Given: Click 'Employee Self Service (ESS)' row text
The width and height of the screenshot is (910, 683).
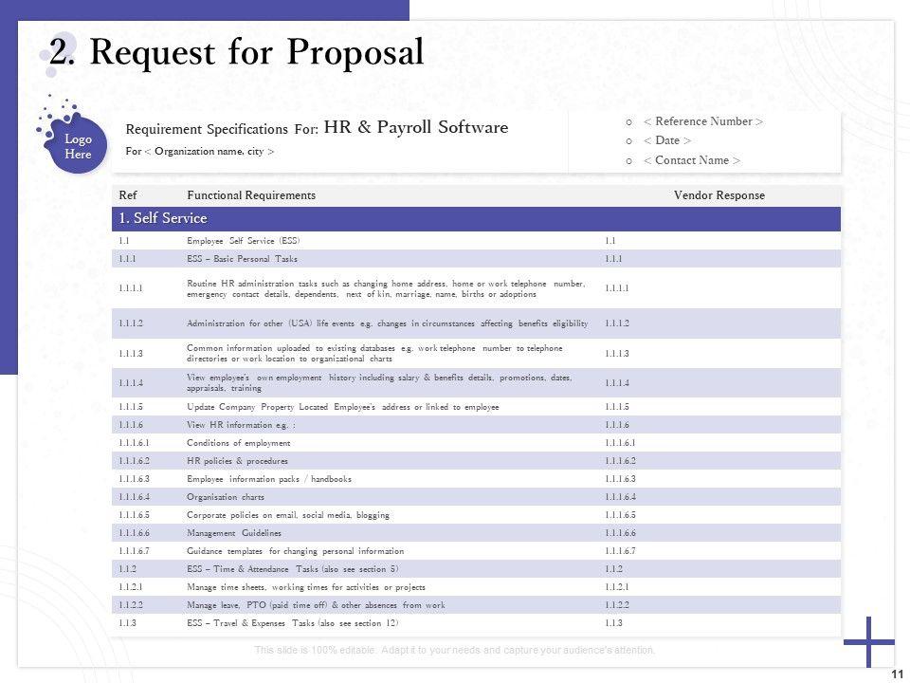Looking at the screenshot, I should pyautogui.click(x=244, y=240).
